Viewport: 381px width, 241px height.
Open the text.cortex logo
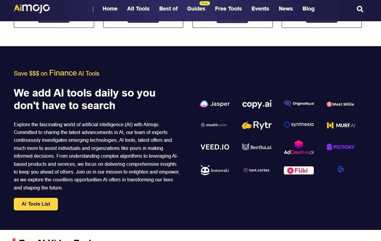pos(256,170)
